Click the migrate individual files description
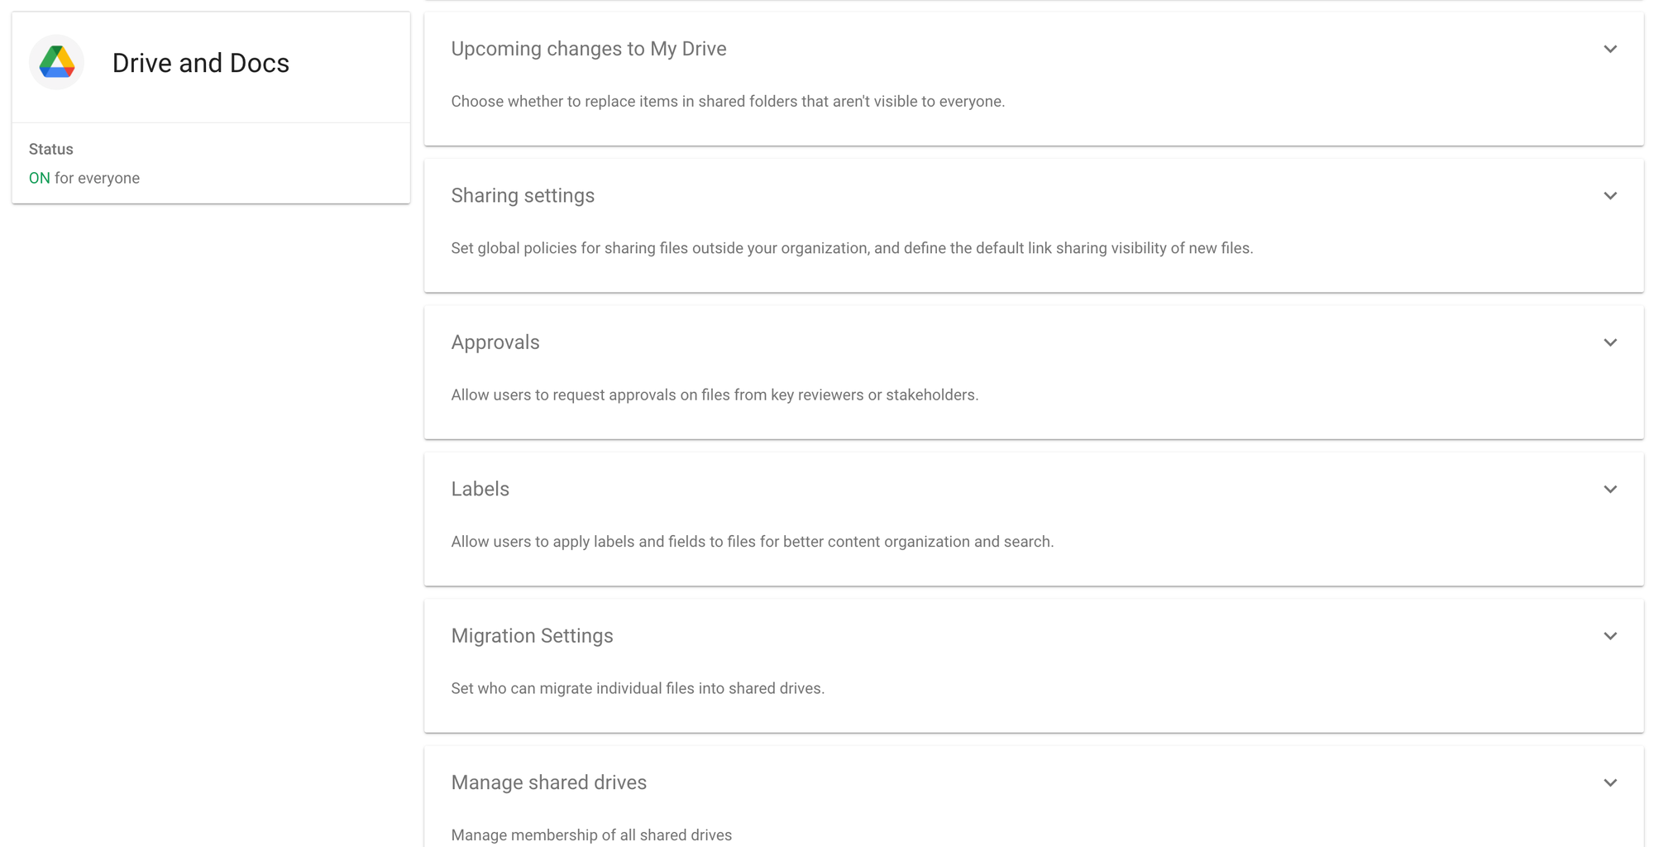1654x847 pixels. coord(638,688)
